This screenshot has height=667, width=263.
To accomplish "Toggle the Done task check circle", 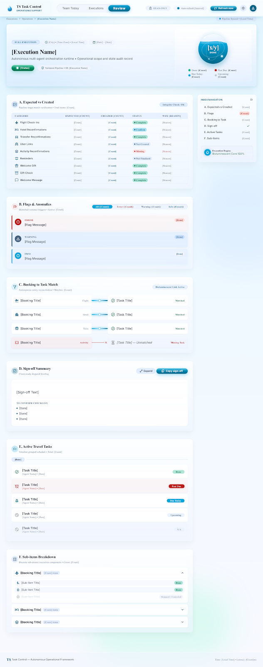I will [17, 472].
